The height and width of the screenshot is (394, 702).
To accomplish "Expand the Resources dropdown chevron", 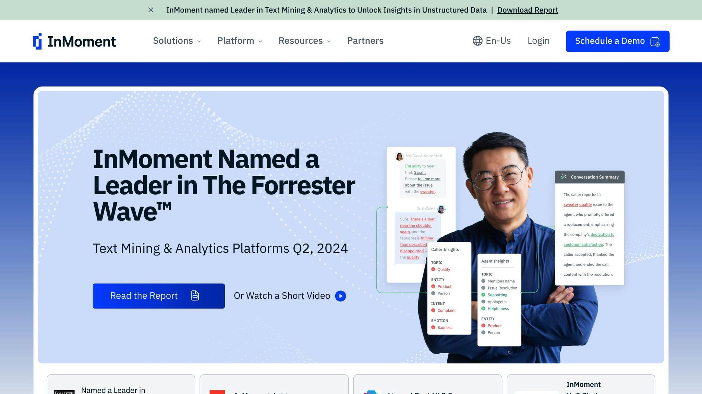I will tap(329, 41).
